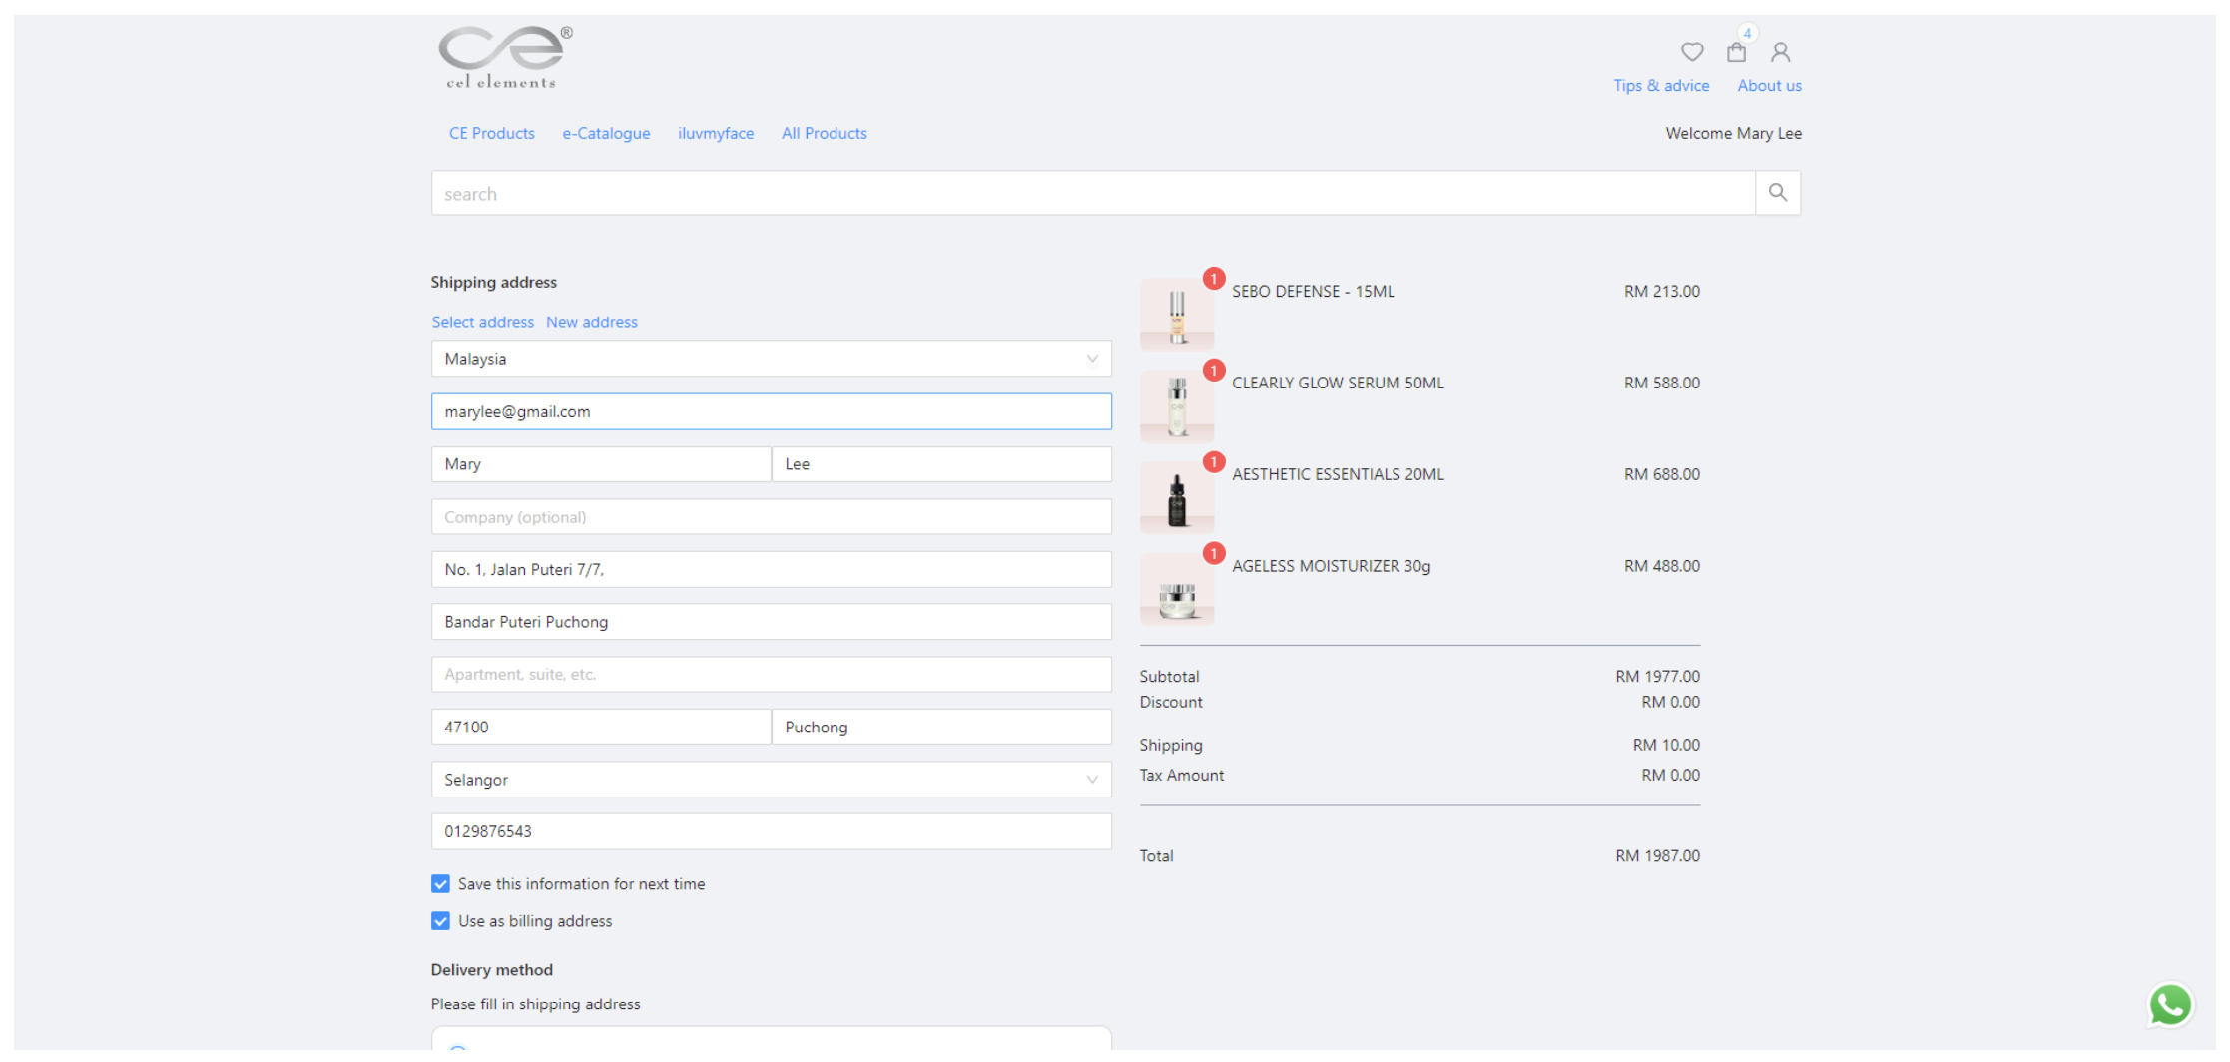
Task: Click Aesthetic Essentials product thumbnail
Action: [1177, 498]
